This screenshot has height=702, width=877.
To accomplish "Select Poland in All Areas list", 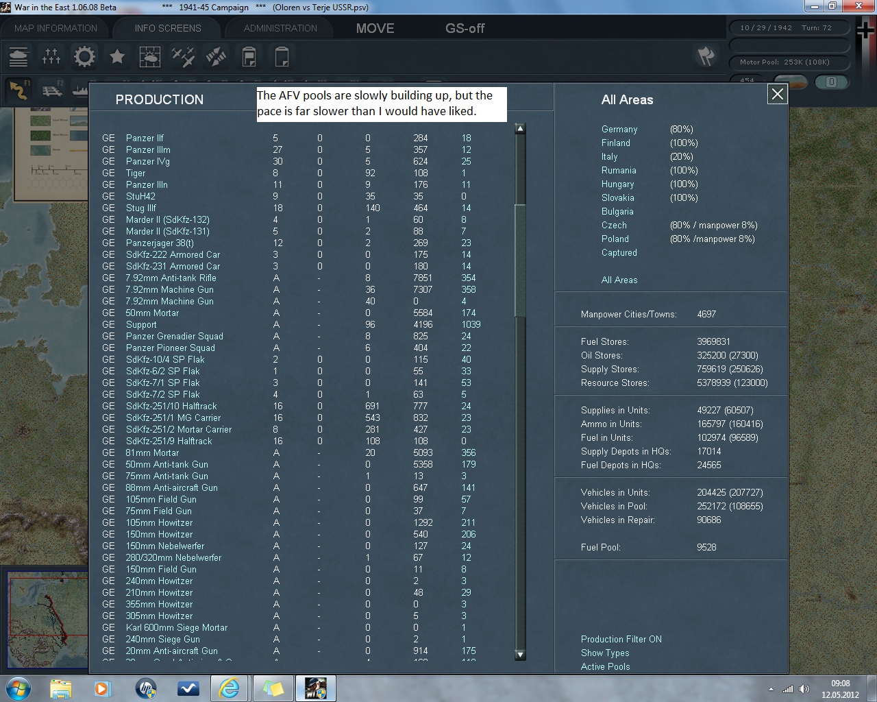I will 615,239.
